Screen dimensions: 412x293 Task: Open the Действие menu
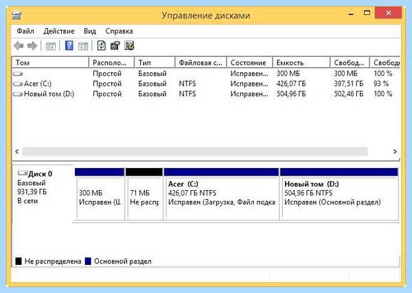point(59,32)
